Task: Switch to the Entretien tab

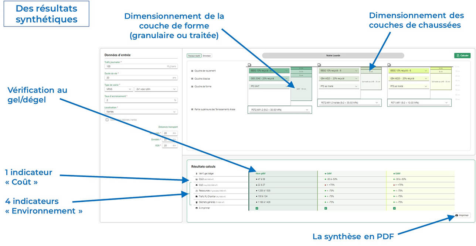Action: click(x=207, y=56)
